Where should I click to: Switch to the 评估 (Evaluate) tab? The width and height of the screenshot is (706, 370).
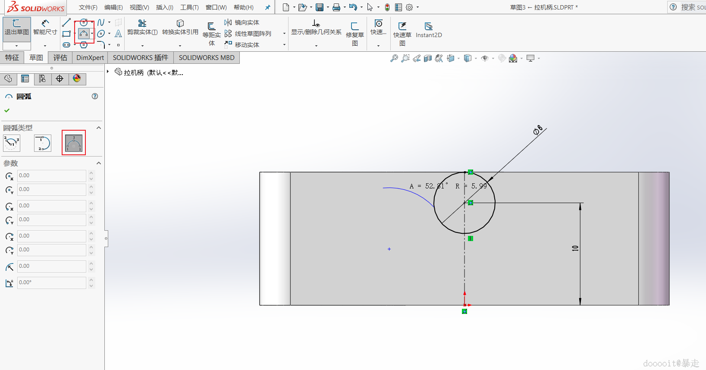tap(60, 58)
